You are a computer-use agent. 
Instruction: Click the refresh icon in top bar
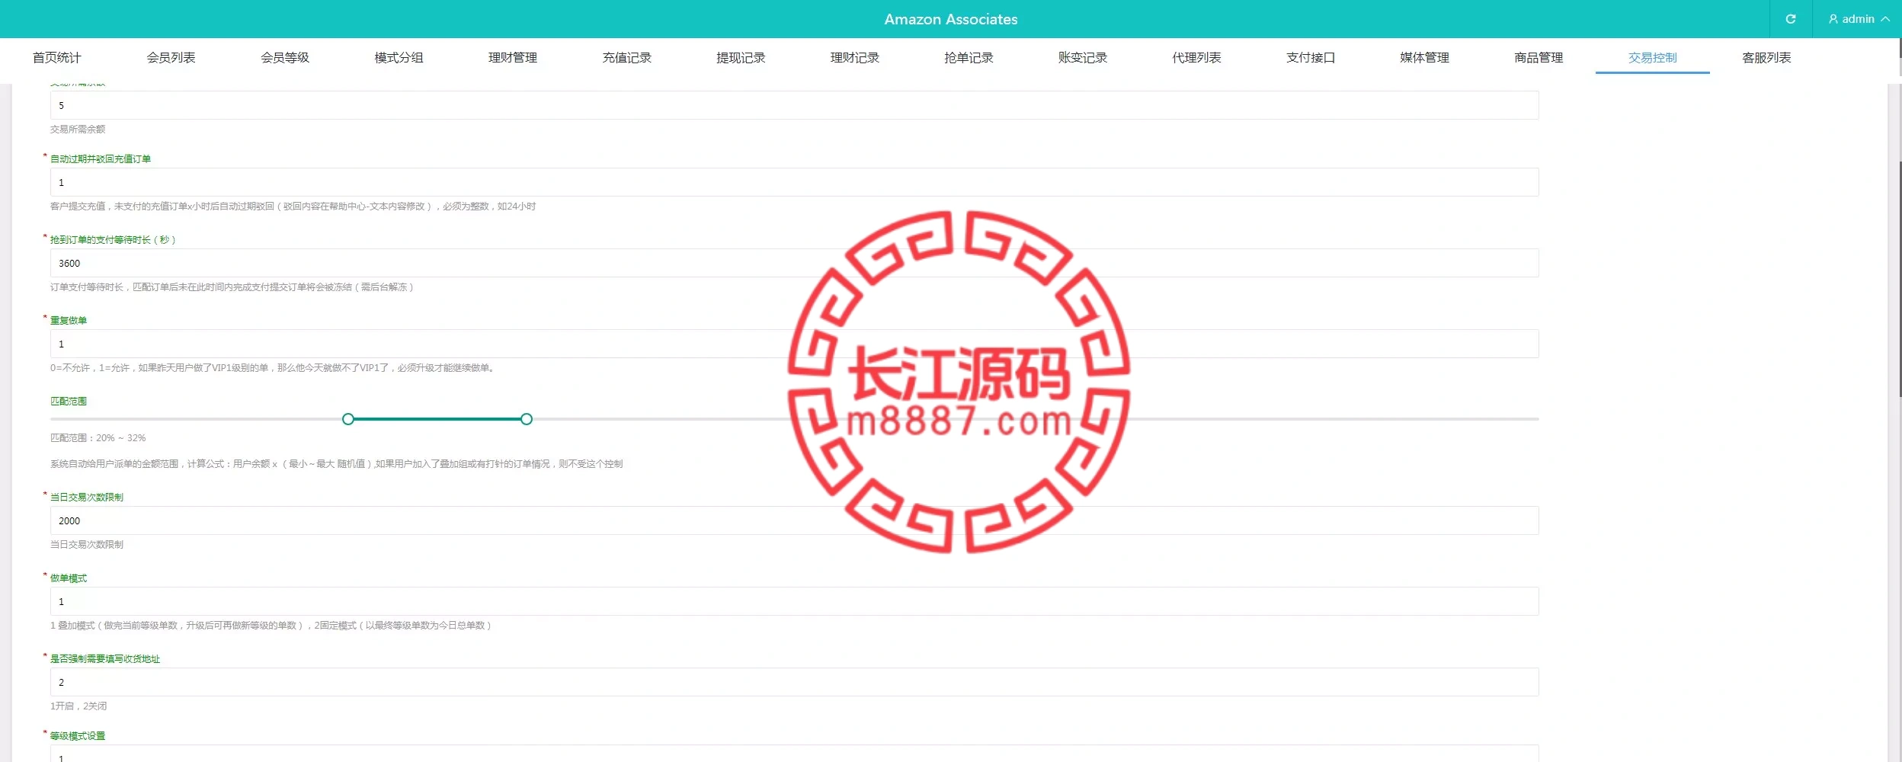coord(1791,19)
